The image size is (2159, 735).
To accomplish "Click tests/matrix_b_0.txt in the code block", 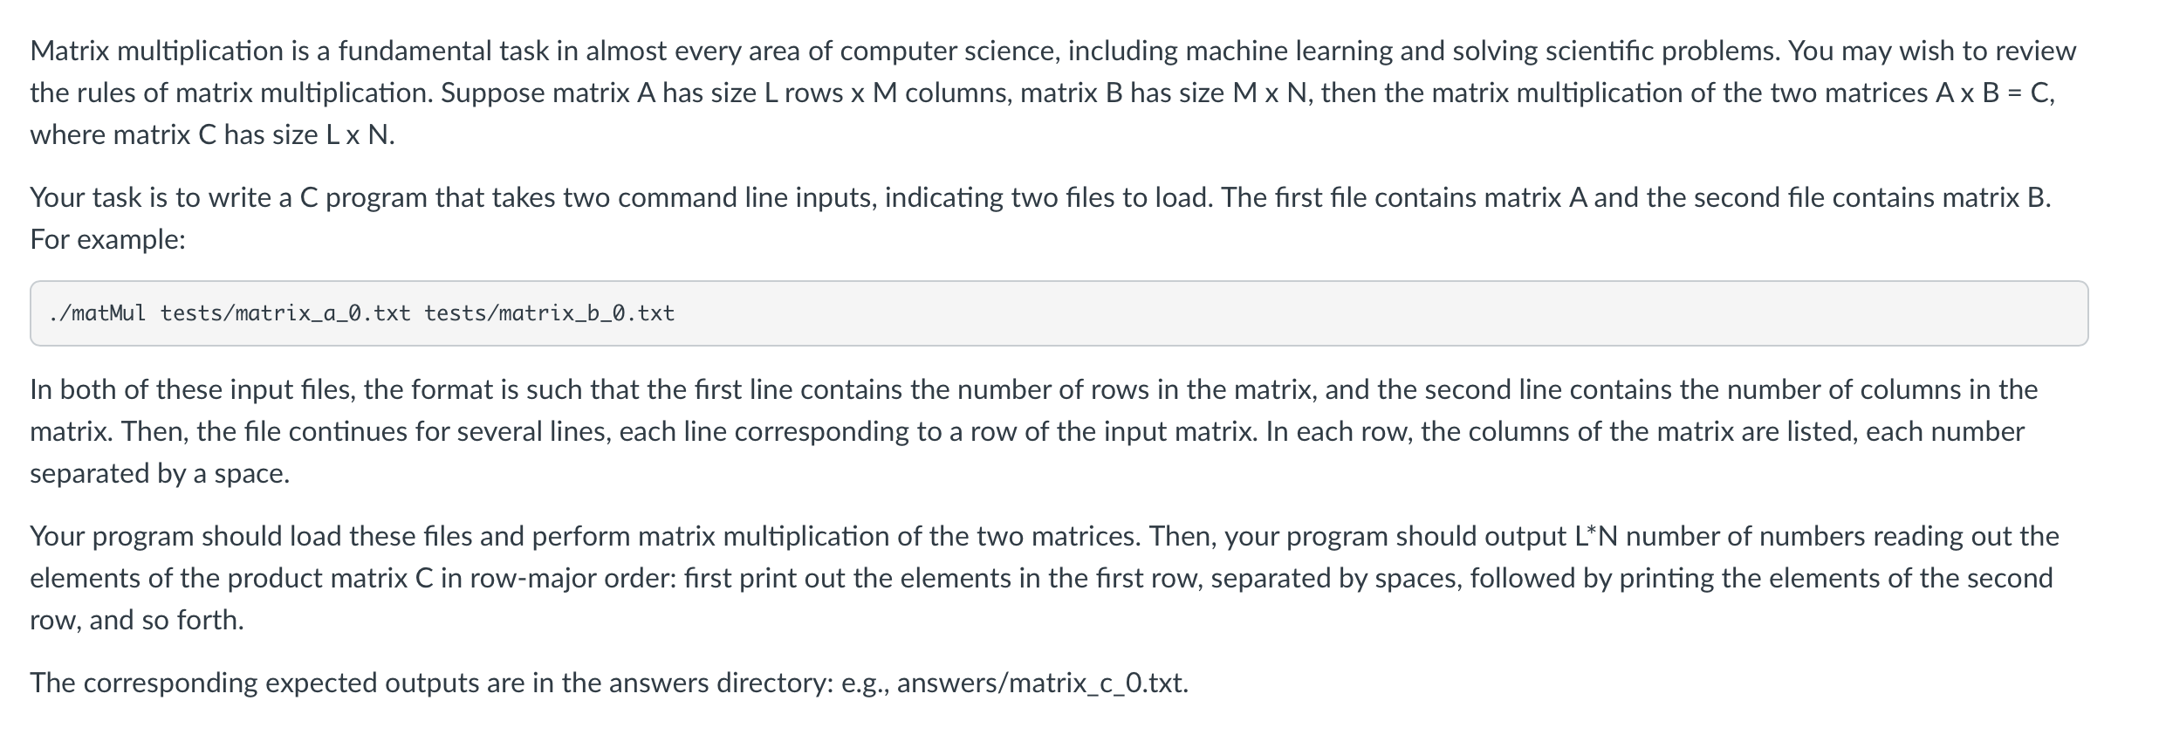I will click(550, 313).
